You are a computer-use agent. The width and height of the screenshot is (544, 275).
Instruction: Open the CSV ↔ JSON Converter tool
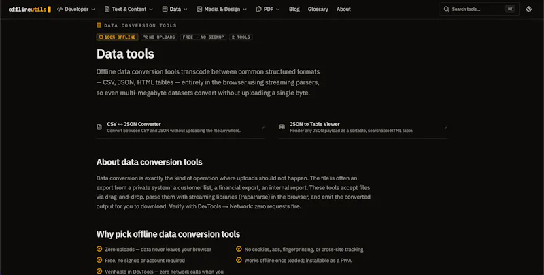(181, 127)
